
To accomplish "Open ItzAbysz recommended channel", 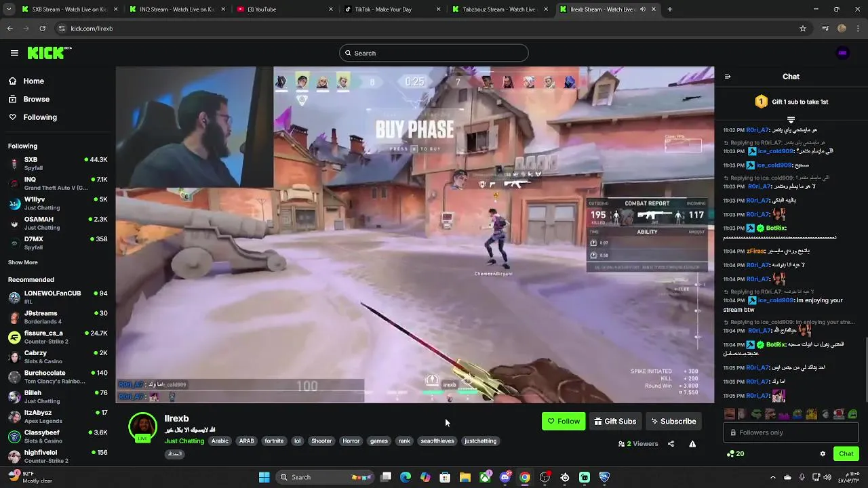I will (x=58, y=416).
